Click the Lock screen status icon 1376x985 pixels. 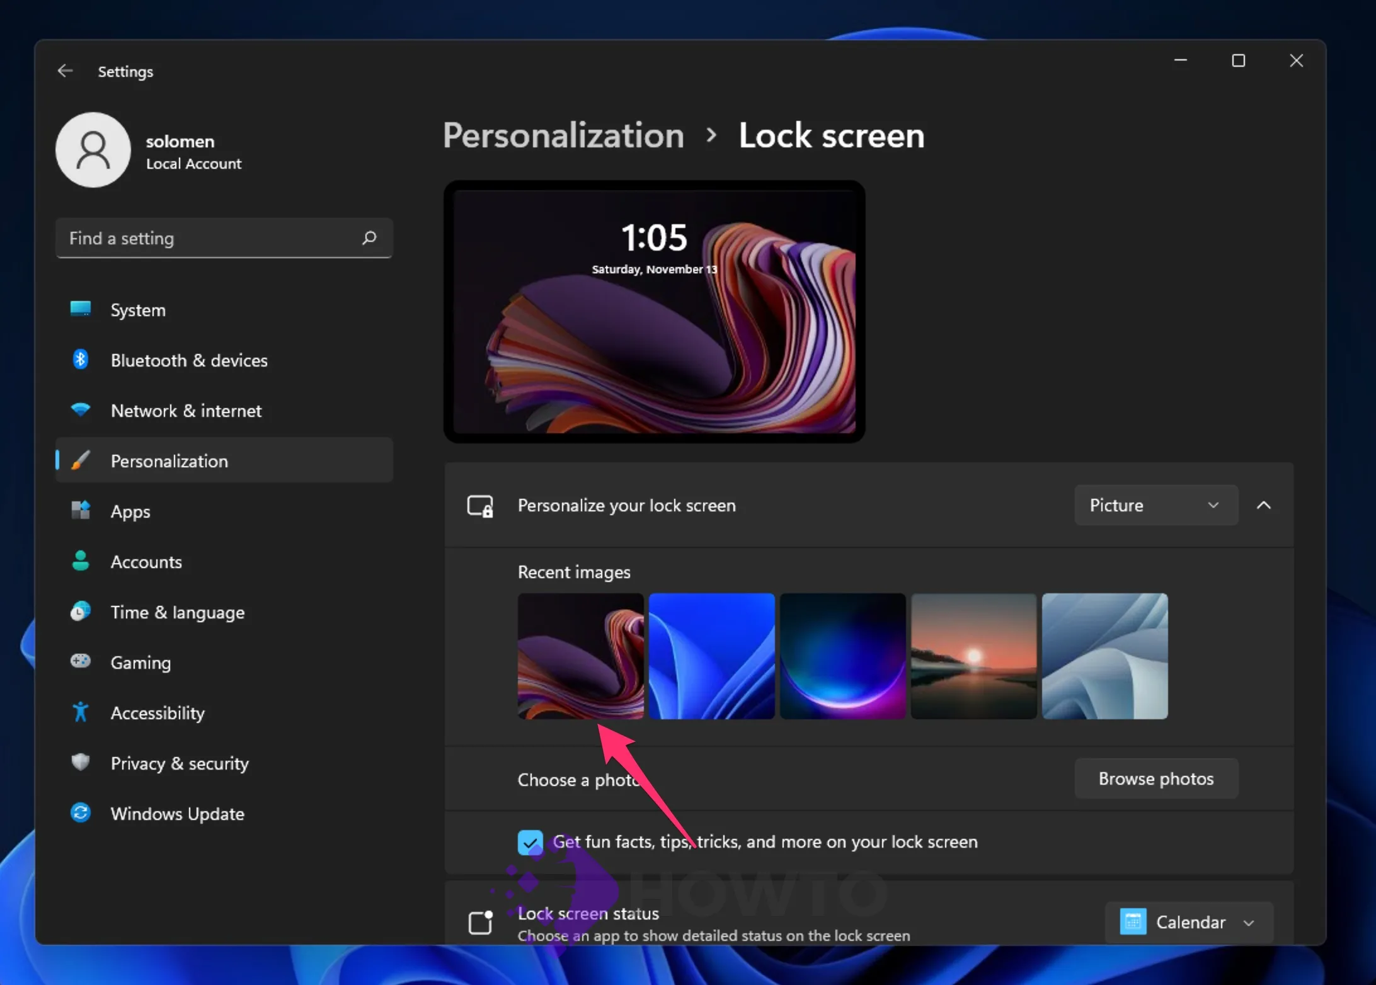click(x=481, y=923)
